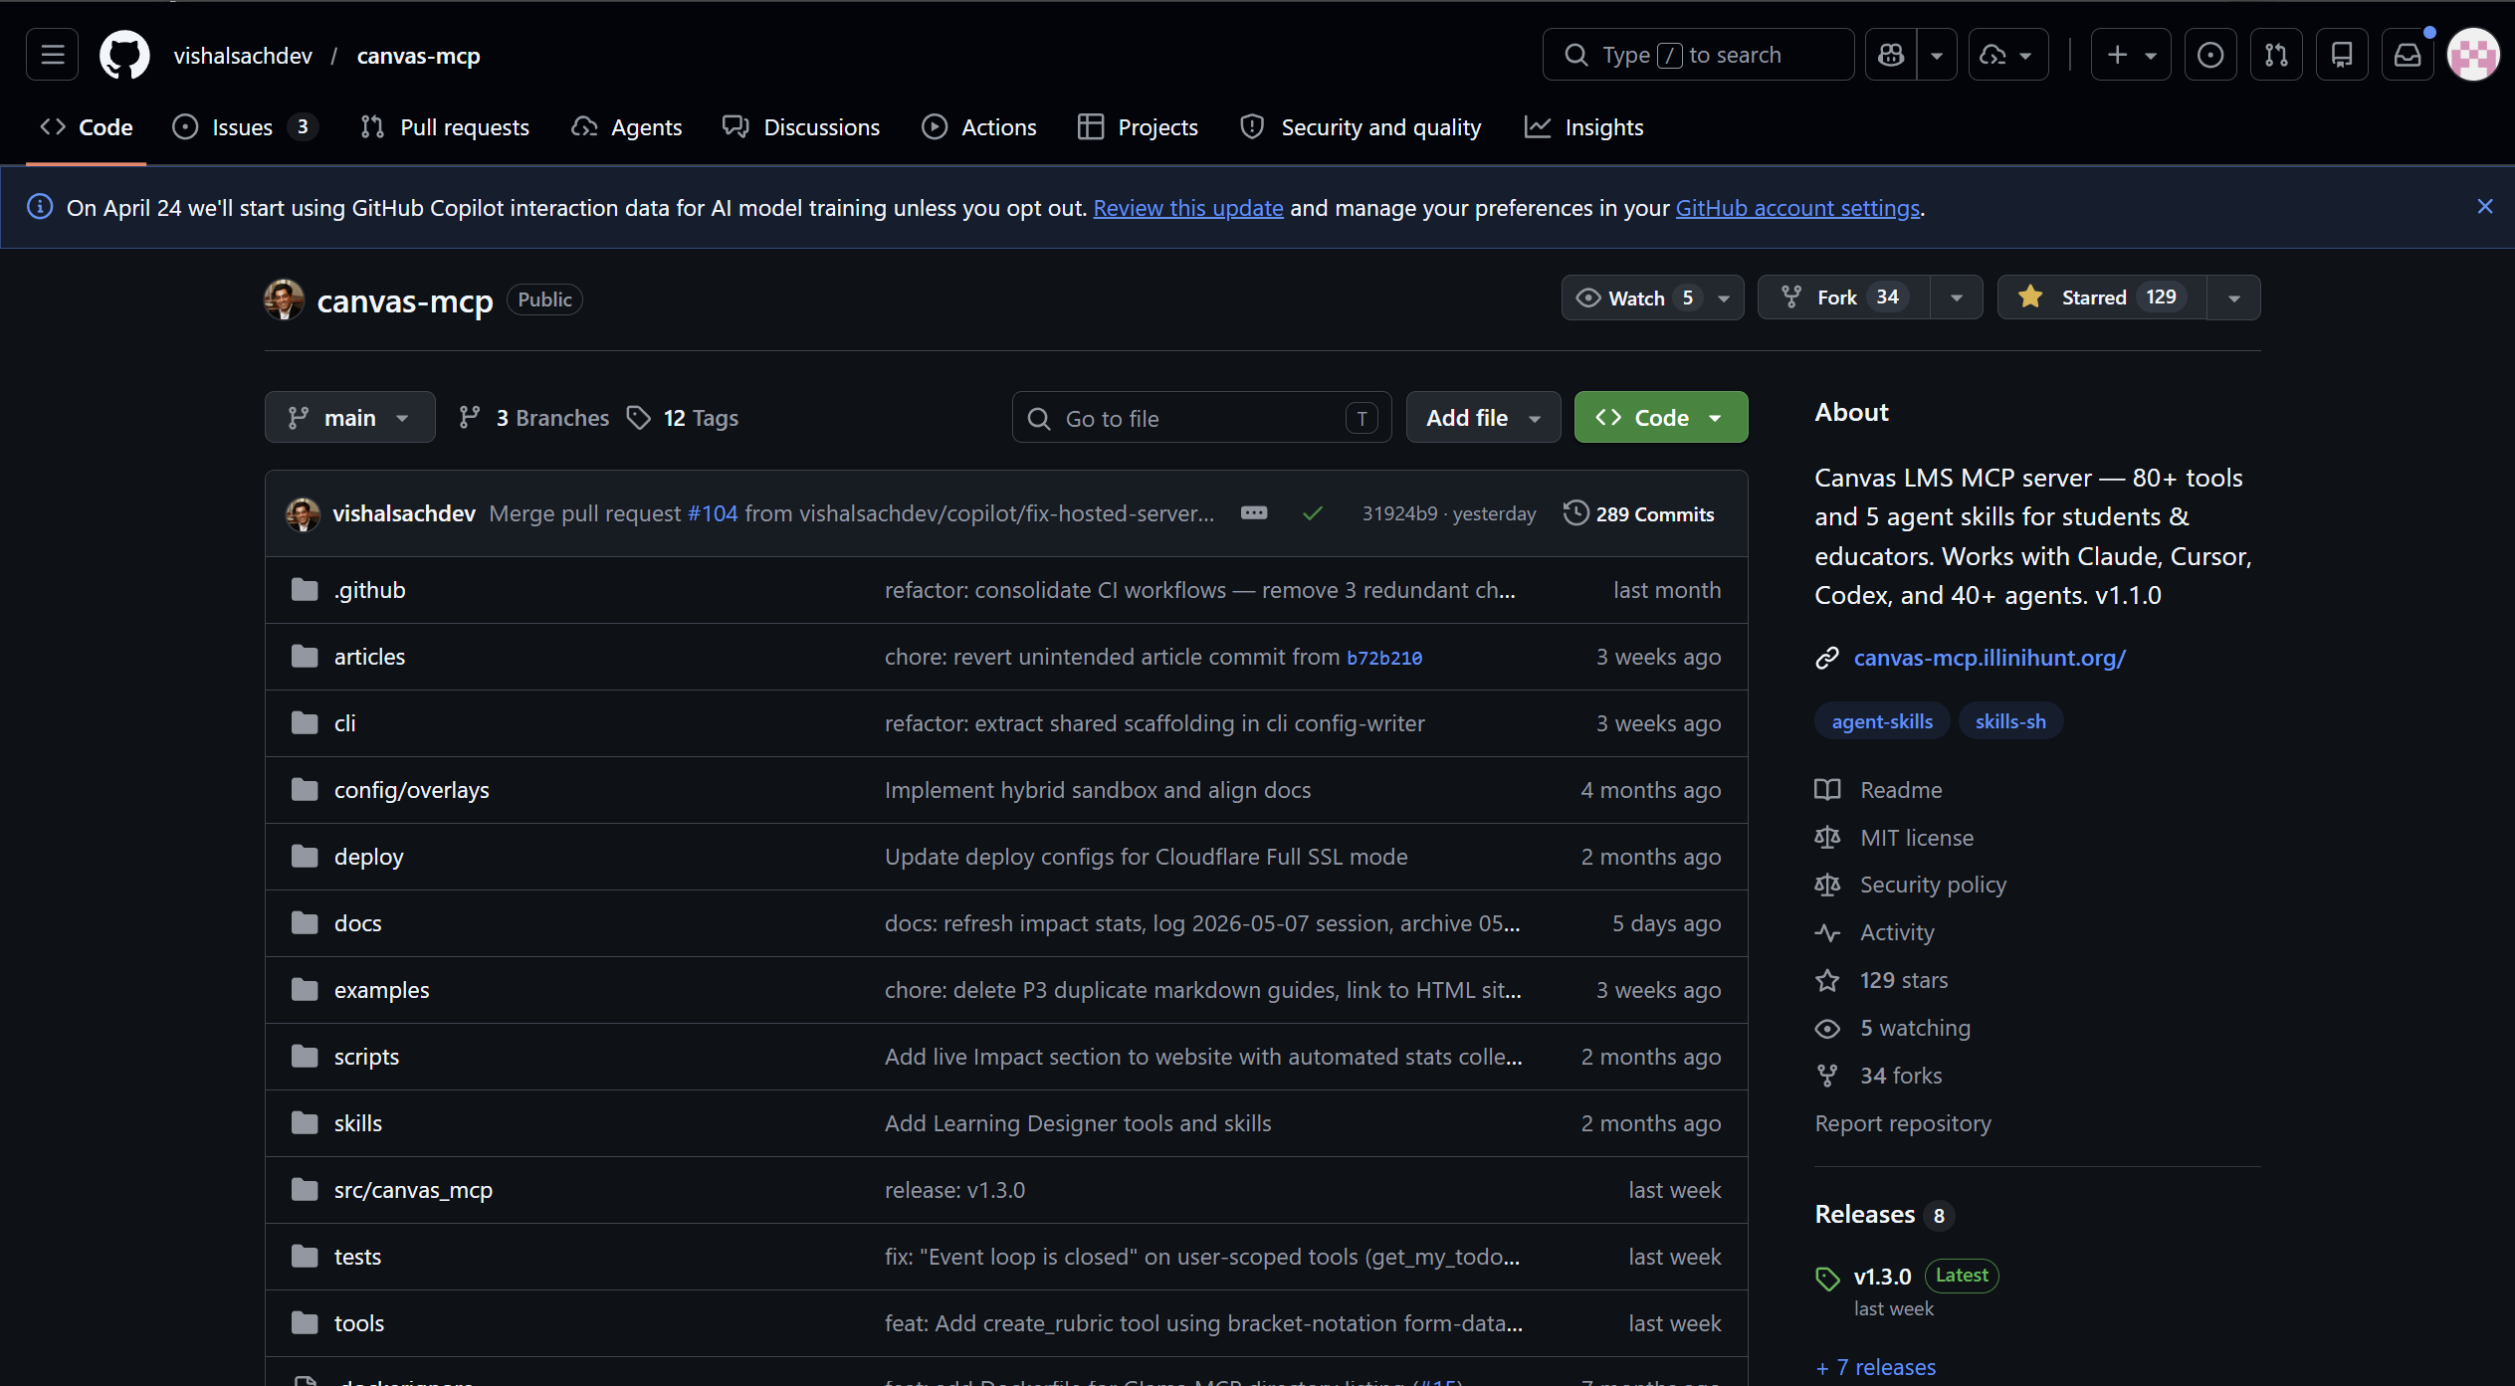Open the Security and quality tab
Viewport: 2515px width, 1386px height.
click(1361, 127)
